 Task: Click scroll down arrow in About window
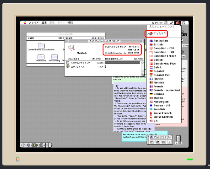pyautogui.click(x=142, y=72)
